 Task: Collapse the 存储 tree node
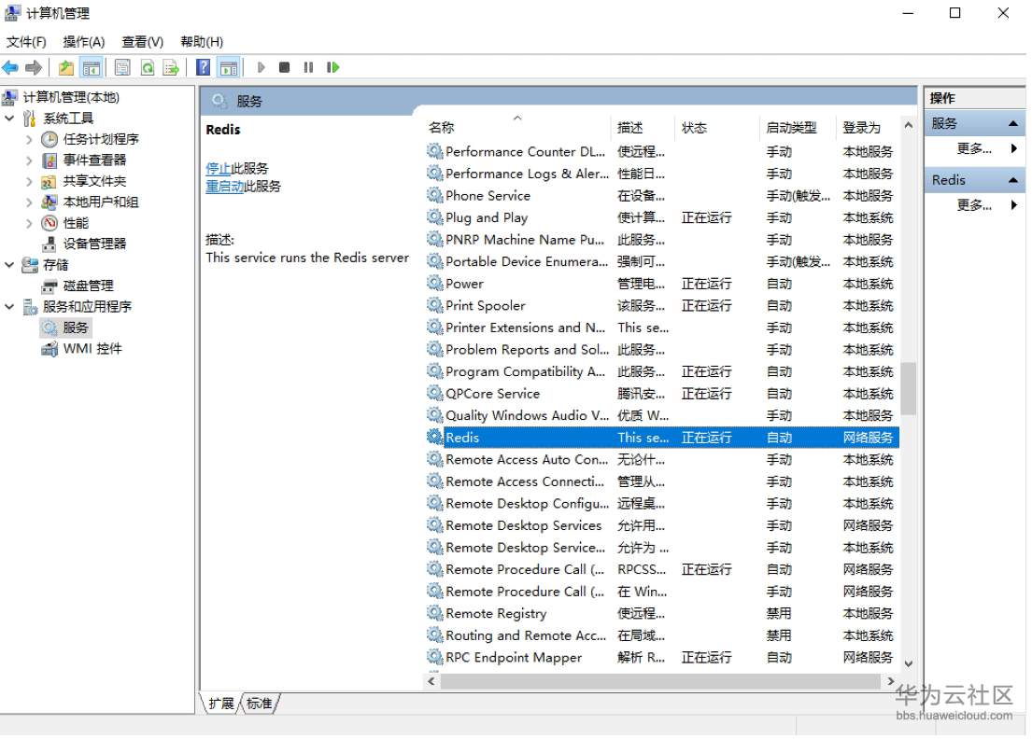pos(10,265)
